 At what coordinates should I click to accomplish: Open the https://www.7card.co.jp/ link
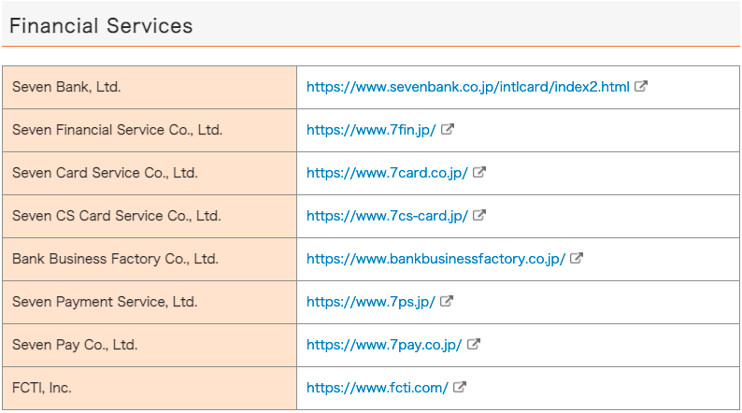[x=387, y=173]
